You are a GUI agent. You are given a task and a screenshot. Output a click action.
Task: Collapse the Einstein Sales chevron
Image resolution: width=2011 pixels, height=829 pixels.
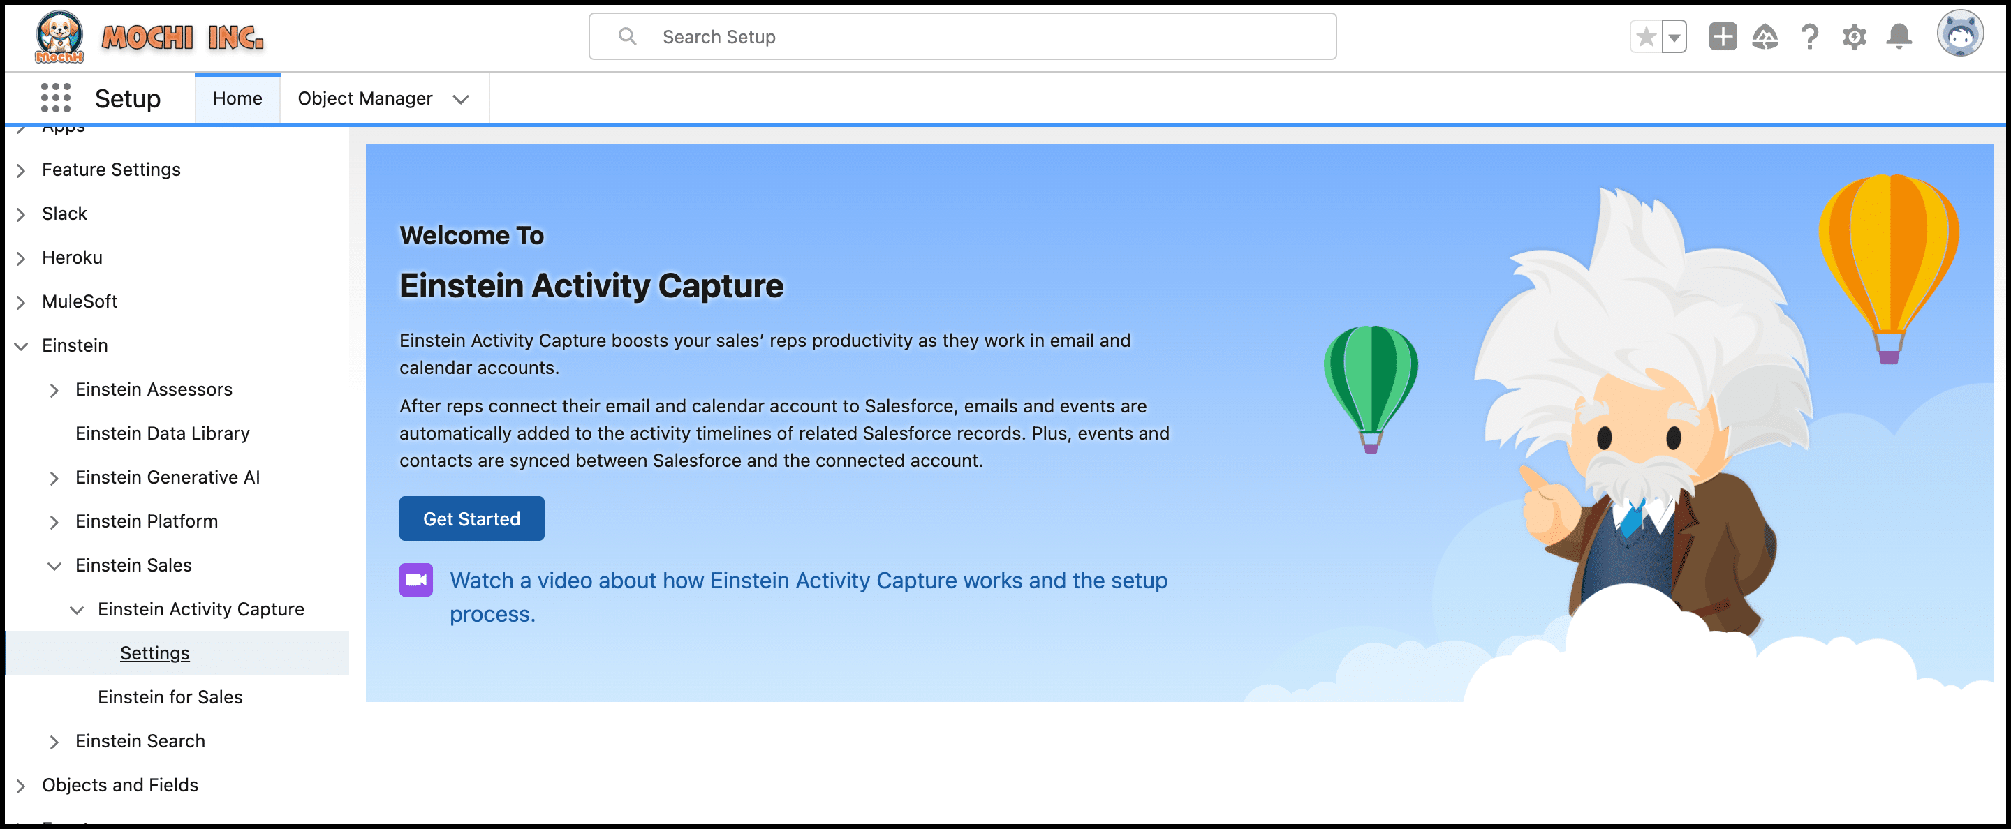(54, 565)
